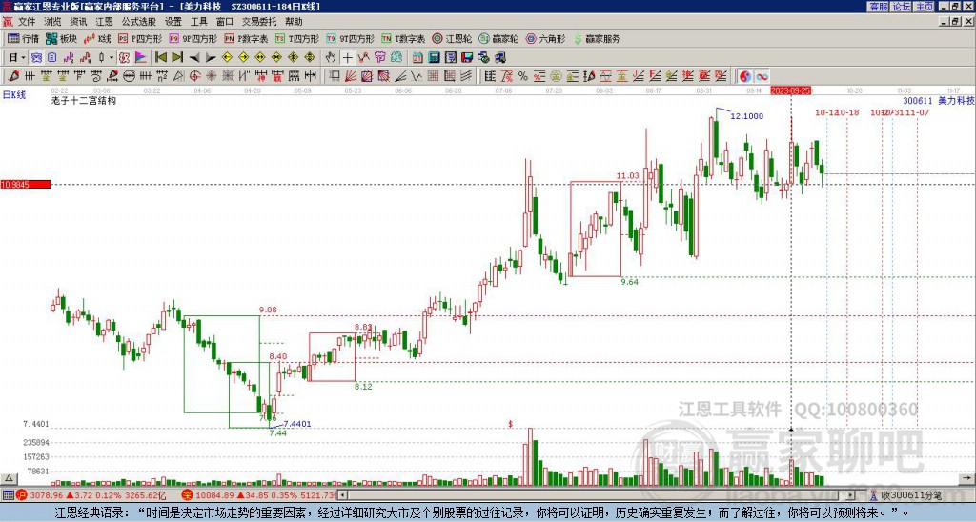Open the 浏览 menu

pos(52,22)
